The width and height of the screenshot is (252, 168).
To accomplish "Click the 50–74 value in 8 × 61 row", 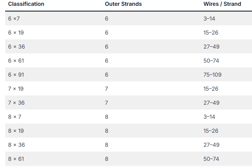I will tap(211, 159).
